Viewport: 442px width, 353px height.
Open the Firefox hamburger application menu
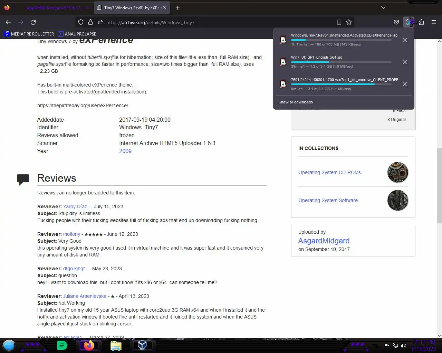(x=434, y=22)
